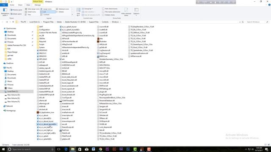Open recent locations dropdown arrow

pos(10,22)
